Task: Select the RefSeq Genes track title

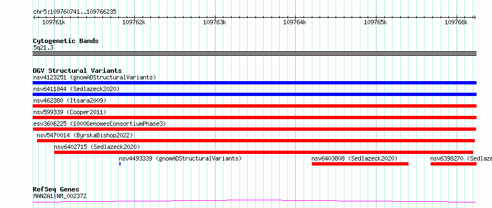Action: click(56, 190)
